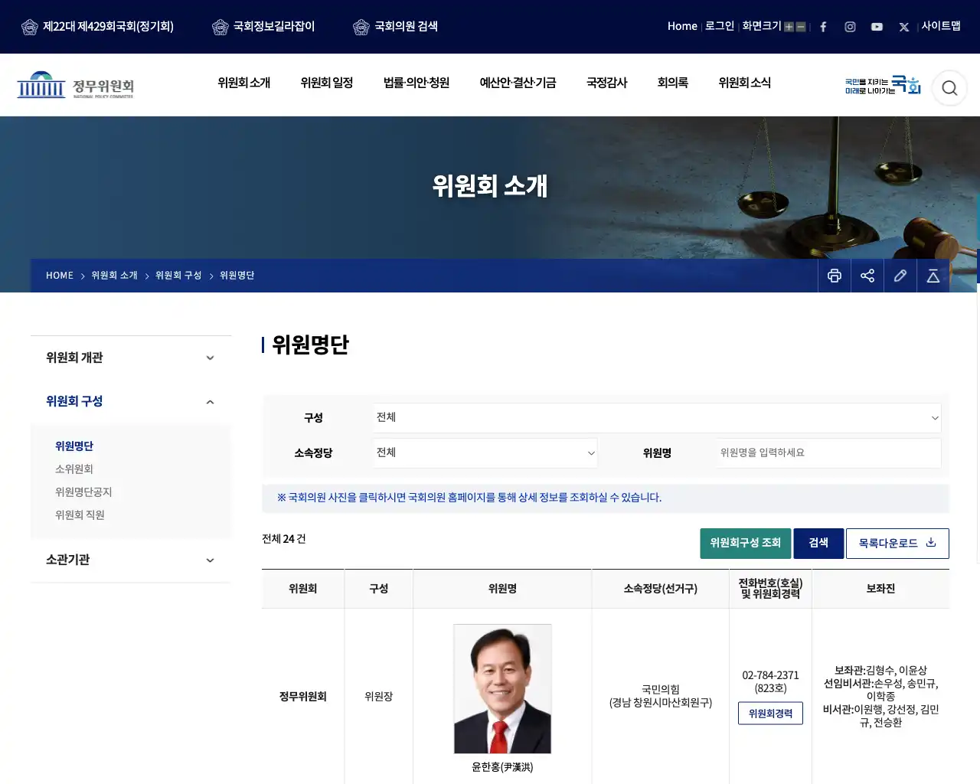Image resolution: width=980 pixels, height=784 pixels.
Task: Click the 위원장 cell
Action: pyautogui.click(x=379, y=697)
